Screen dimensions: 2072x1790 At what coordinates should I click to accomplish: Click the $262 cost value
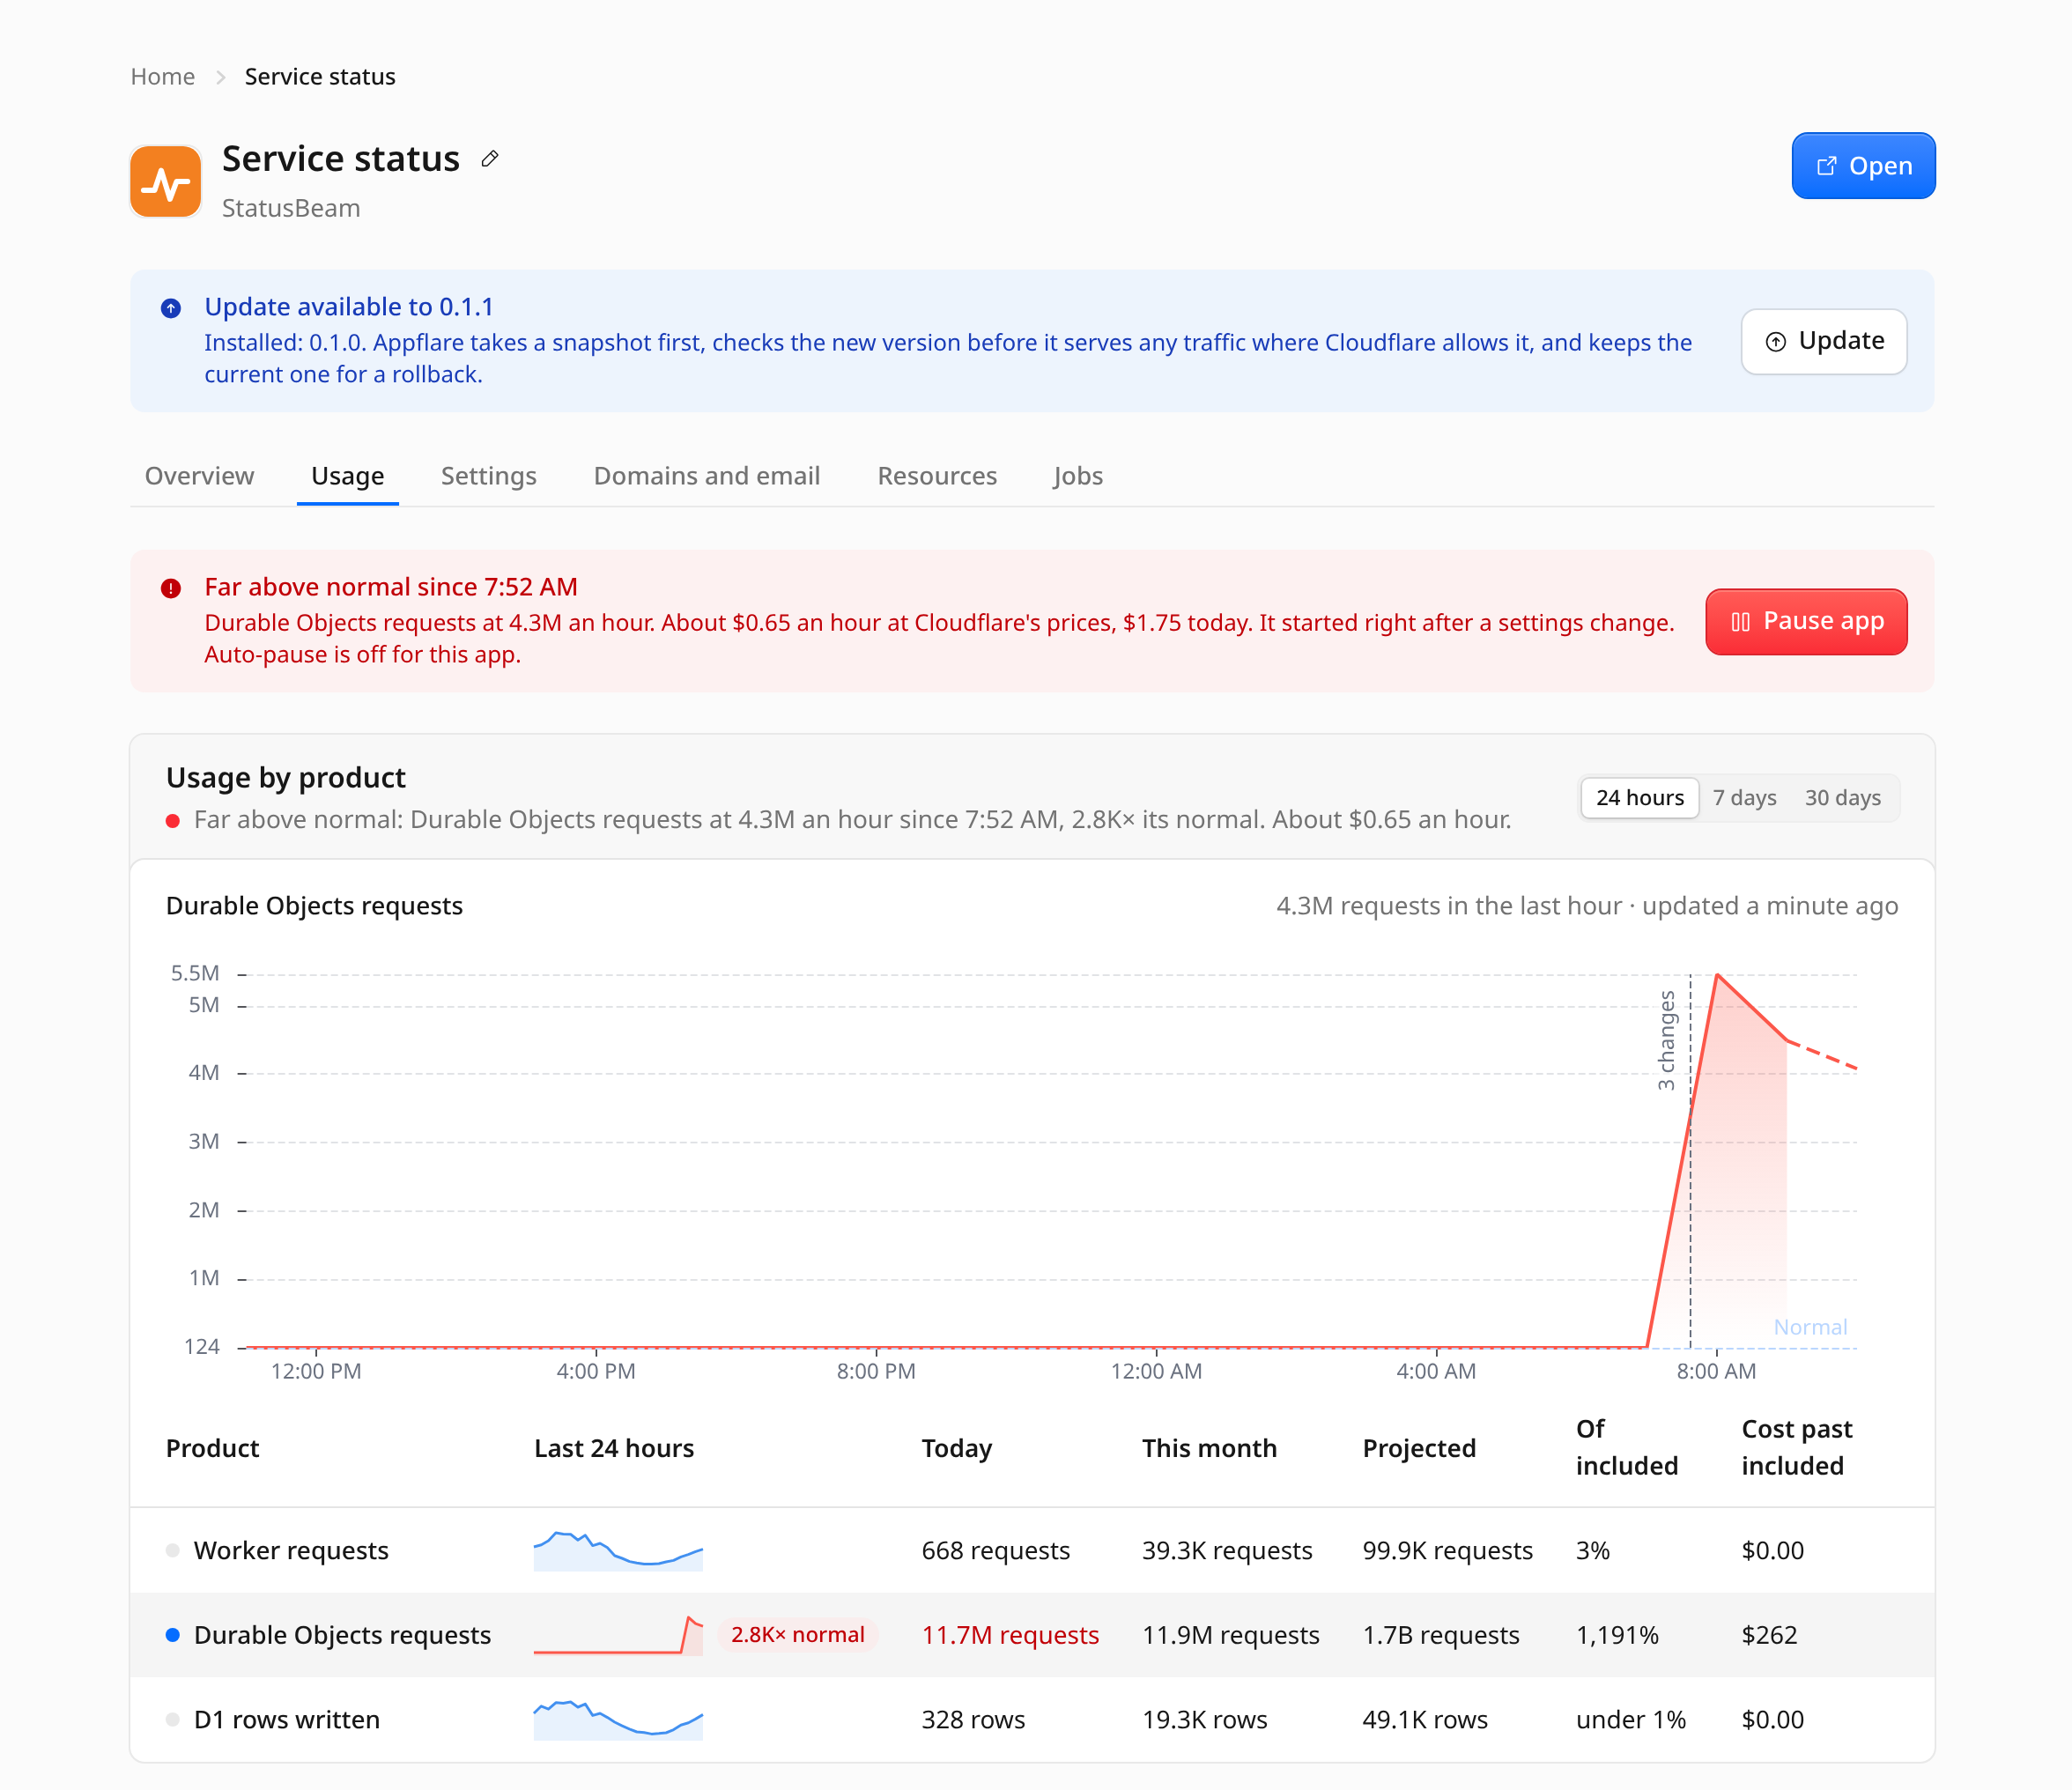[x=1769, y=1635]
